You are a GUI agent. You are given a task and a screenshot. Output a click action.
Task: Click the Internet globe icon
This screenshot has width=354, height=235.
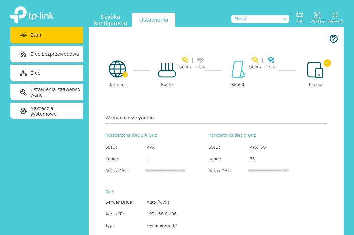[x=117, y=69]
